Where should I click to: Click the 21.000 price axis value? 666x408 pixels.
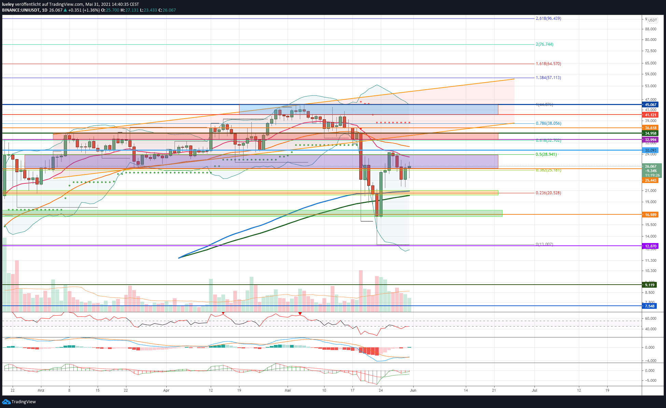coord(651,191)
